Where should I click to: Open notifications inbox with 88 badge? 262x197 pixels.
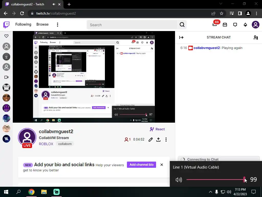[215, 24]
